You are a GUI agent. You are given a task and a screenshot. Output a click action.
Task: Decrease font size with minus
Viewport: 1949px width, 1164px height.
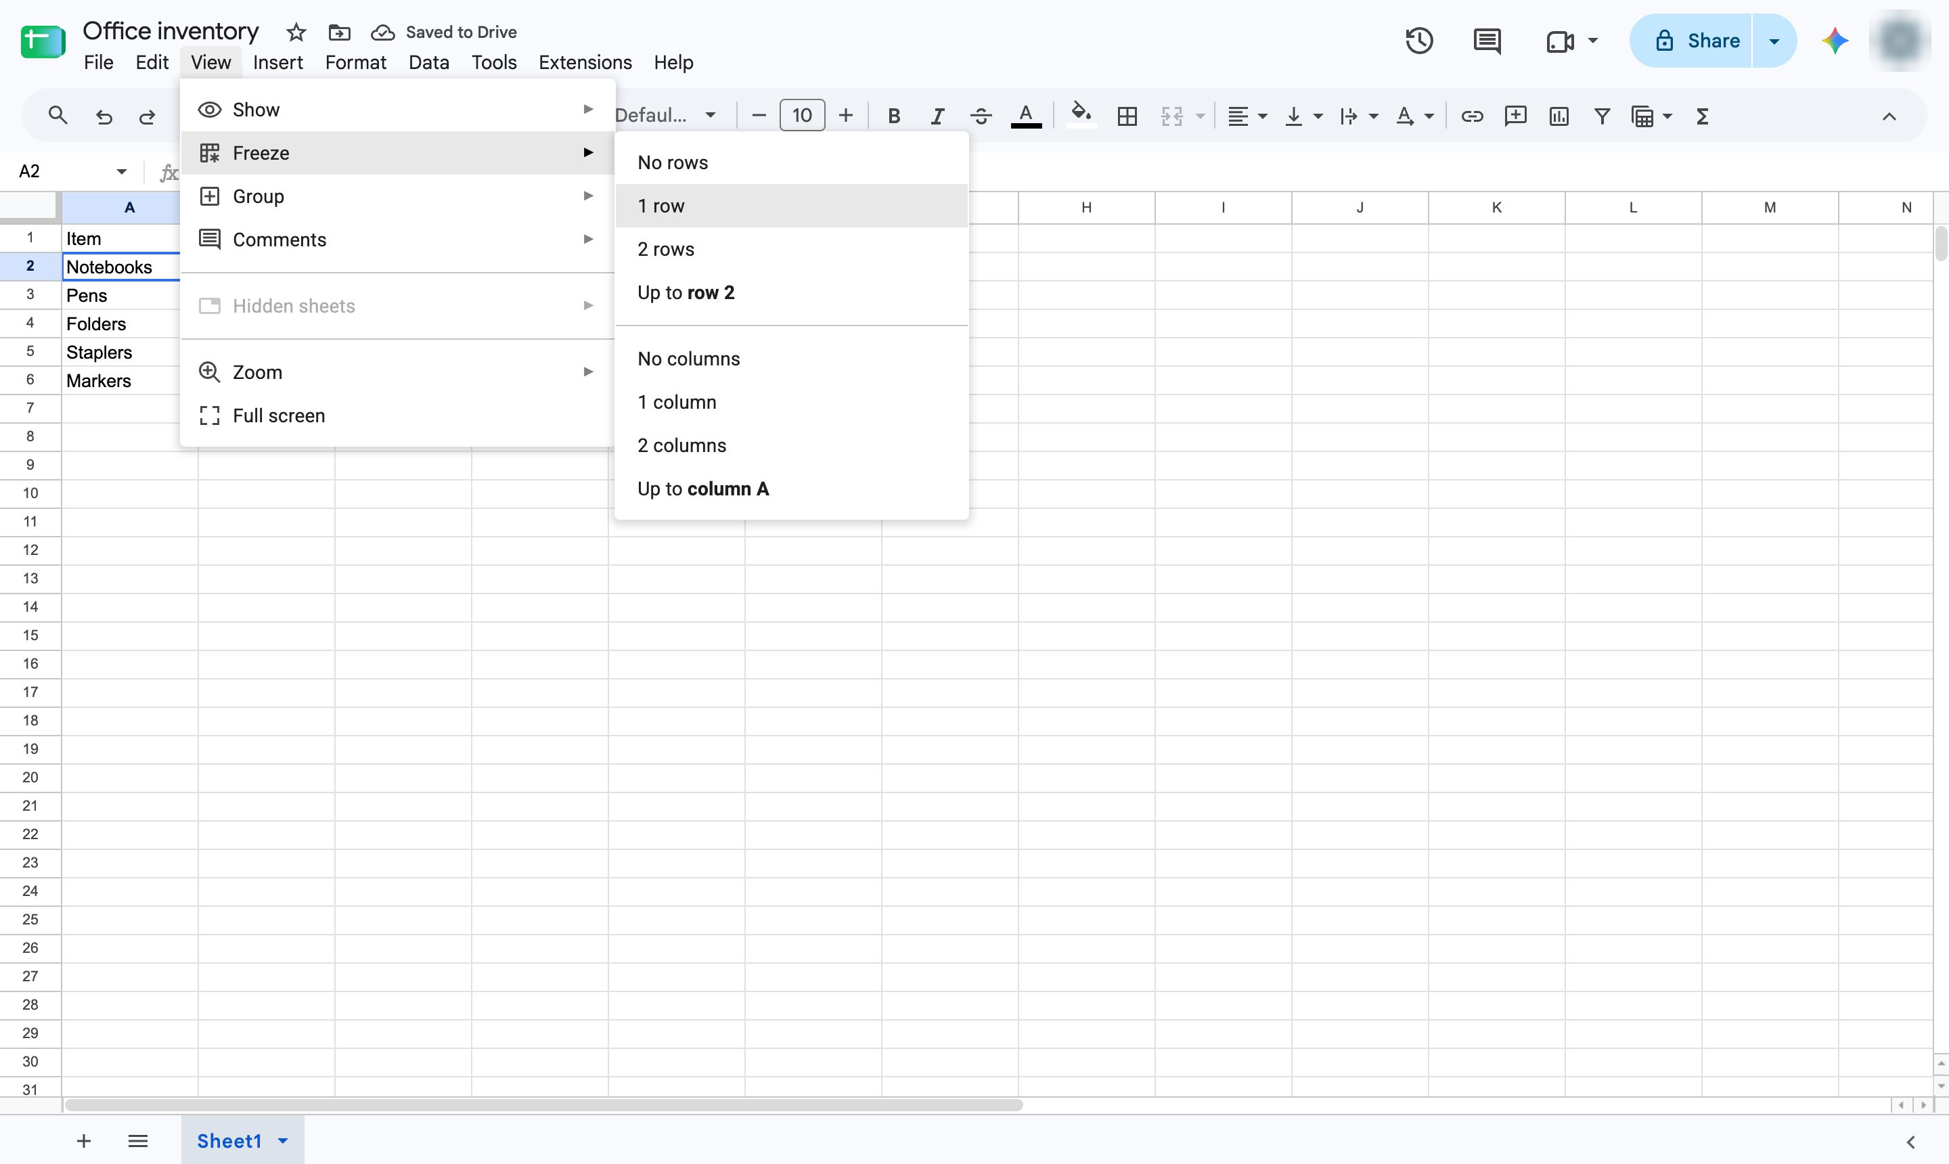click(x=758, y=116)
